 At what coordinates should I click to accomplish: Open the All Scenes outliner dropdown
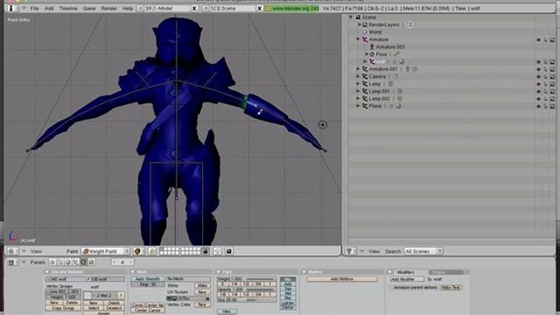[x=423, y=251]
